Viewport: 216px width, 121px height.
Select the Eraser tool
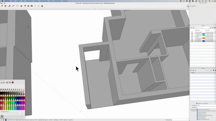9,6
